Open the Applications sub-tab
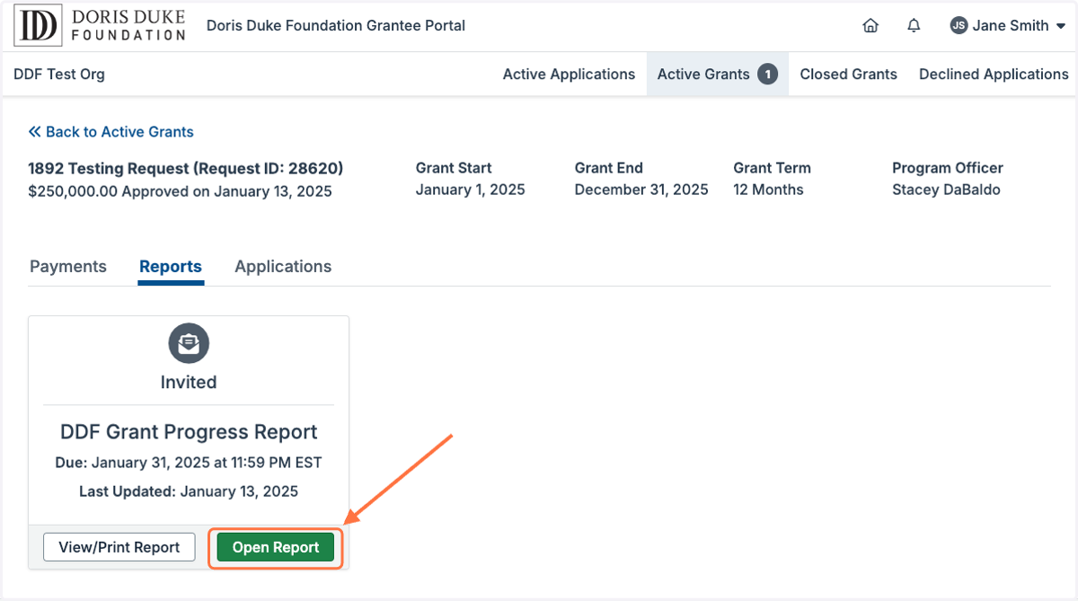Viewport: 1078px width, 601px height. [x=283, y=267]
